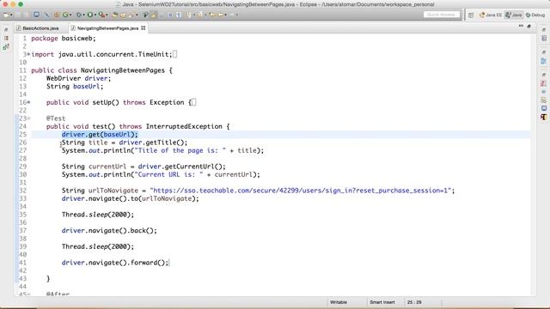
Task: Expand folded imports at line 3
Action: pyautogui.click(x=28, y=54)
